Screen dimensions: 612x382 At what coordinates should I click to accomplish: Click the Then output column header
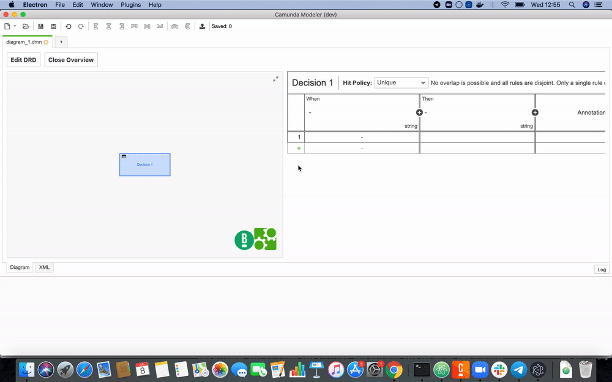(477, 112)
